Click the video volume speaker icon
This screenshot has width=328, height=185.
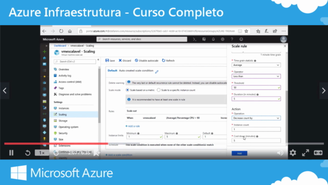click(x=280, y=153)
